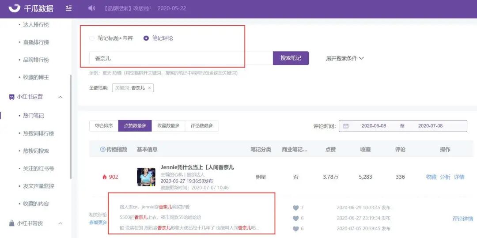Switch to the 收藏数最多 tab
The height and width of the screenshot is (238, 477).
[168, 125]
